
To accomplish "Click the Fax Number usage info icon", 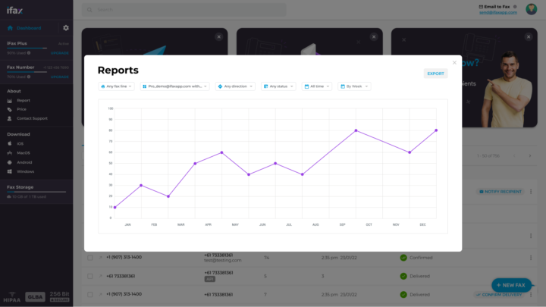I will pos(29,77).
